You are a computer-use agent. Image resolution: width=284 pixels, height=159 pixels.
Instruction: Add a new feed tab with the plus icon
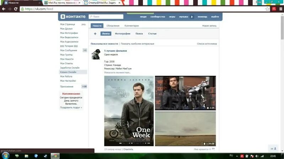coord(95,34)
